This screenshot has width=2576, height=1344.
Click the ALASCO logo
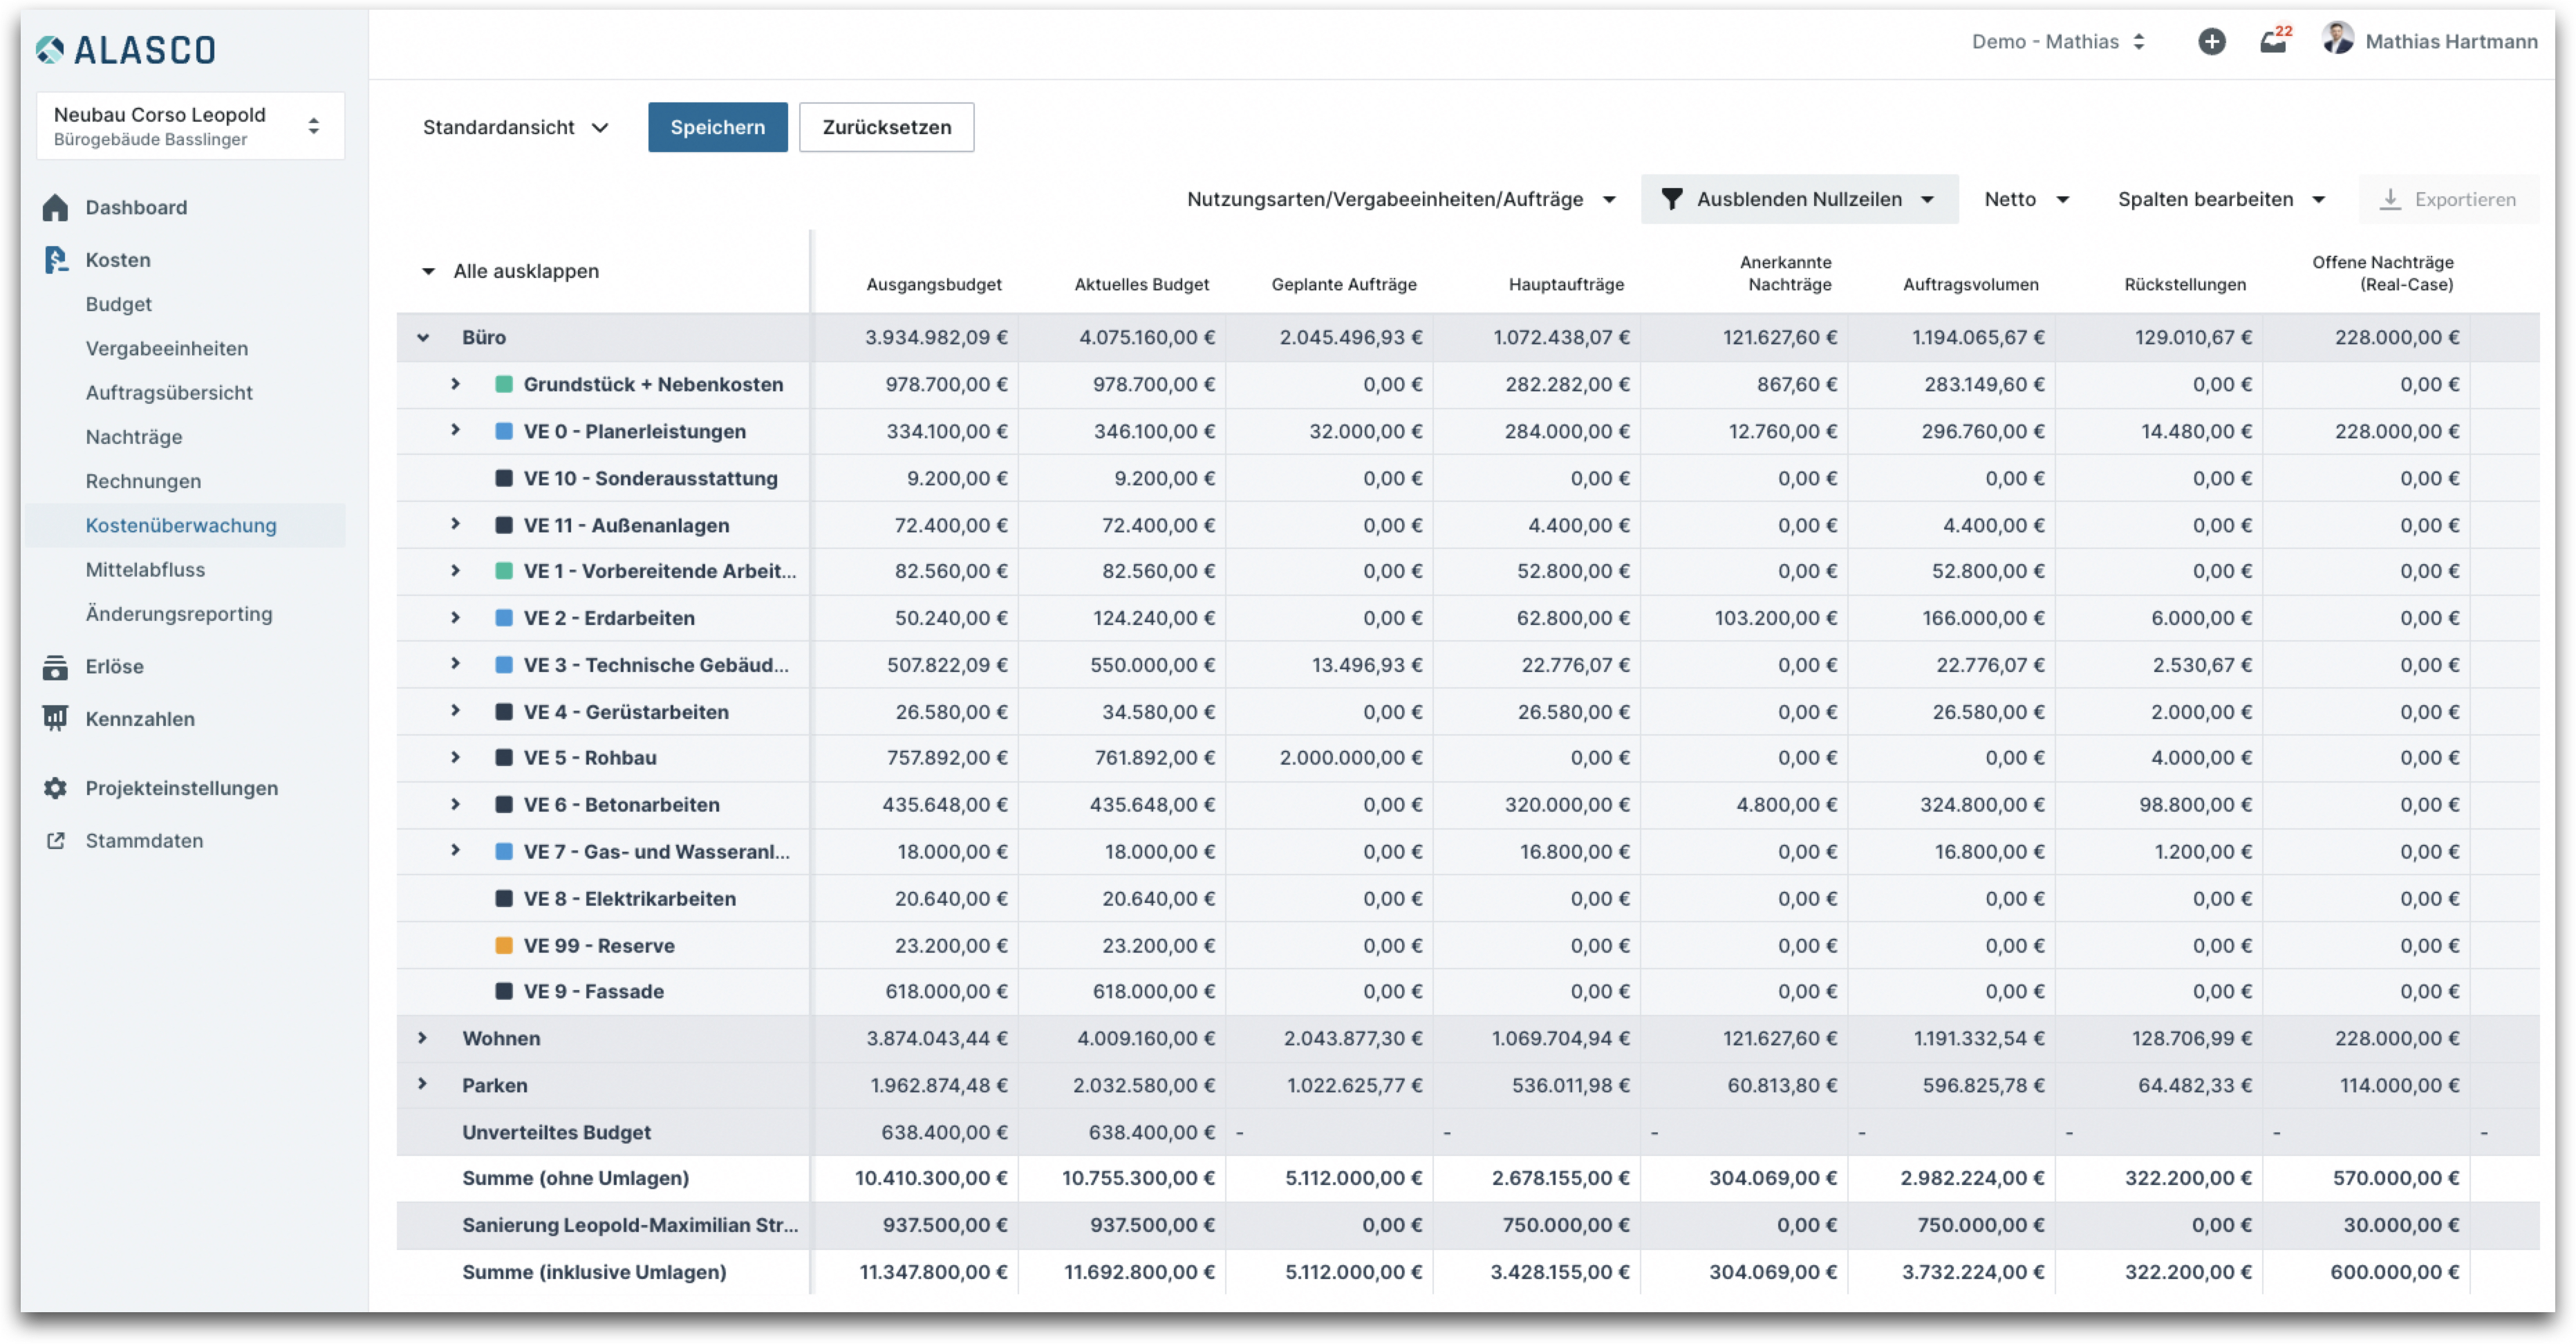[126, 49]
